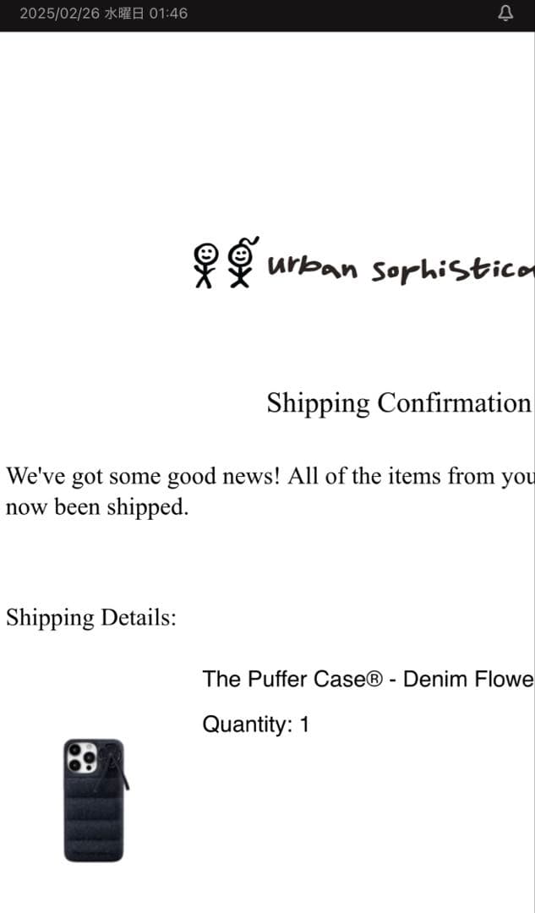
Task: Open the puffer phone case thumbnail
Action: 94,801
